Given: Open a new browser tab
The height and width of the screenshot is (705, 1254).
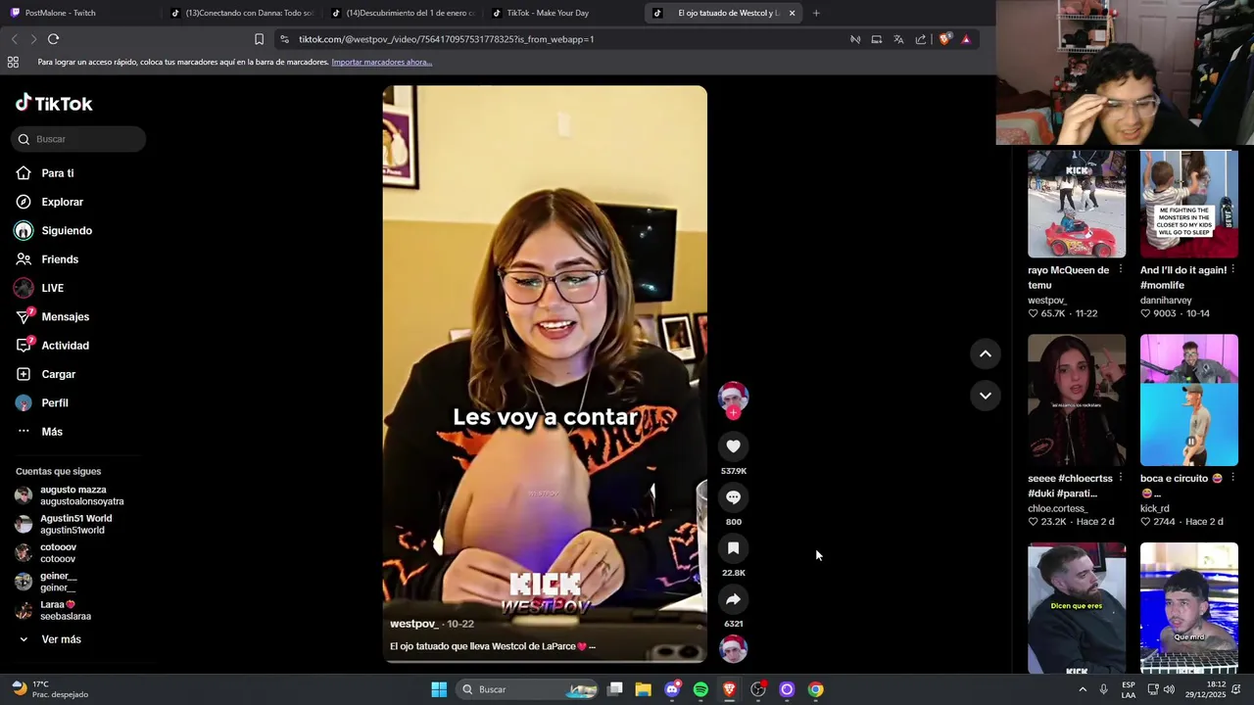Looking at the screenshot, I should click(x=816, y=13).
